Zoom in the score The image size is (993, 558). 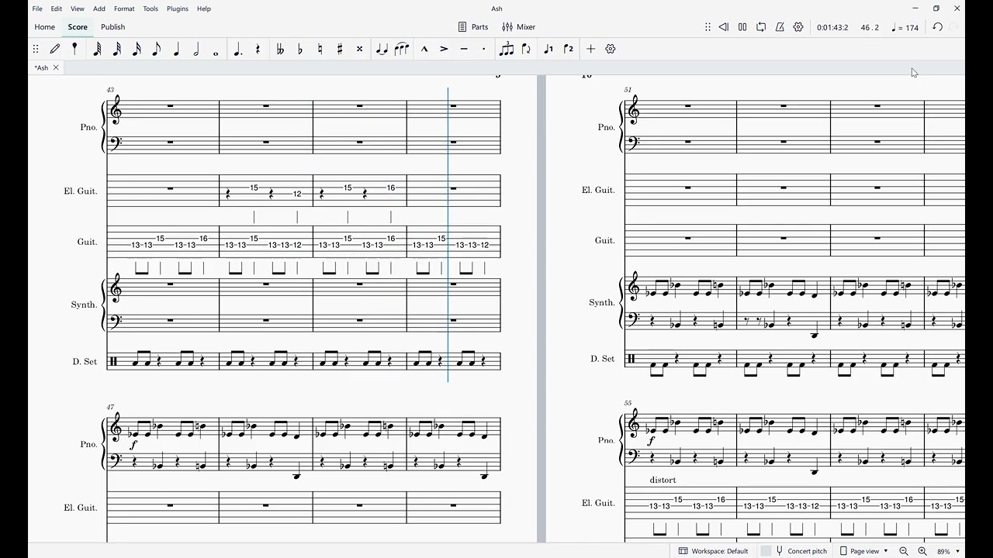pyautogui.click(x=922, y=551)
